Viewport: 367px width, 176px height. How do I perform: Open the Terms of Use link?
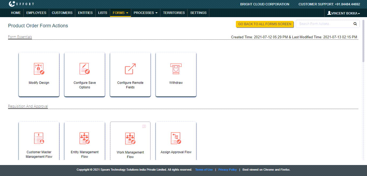point(204,170)
